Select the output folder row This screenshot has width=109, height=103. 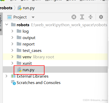55,38
